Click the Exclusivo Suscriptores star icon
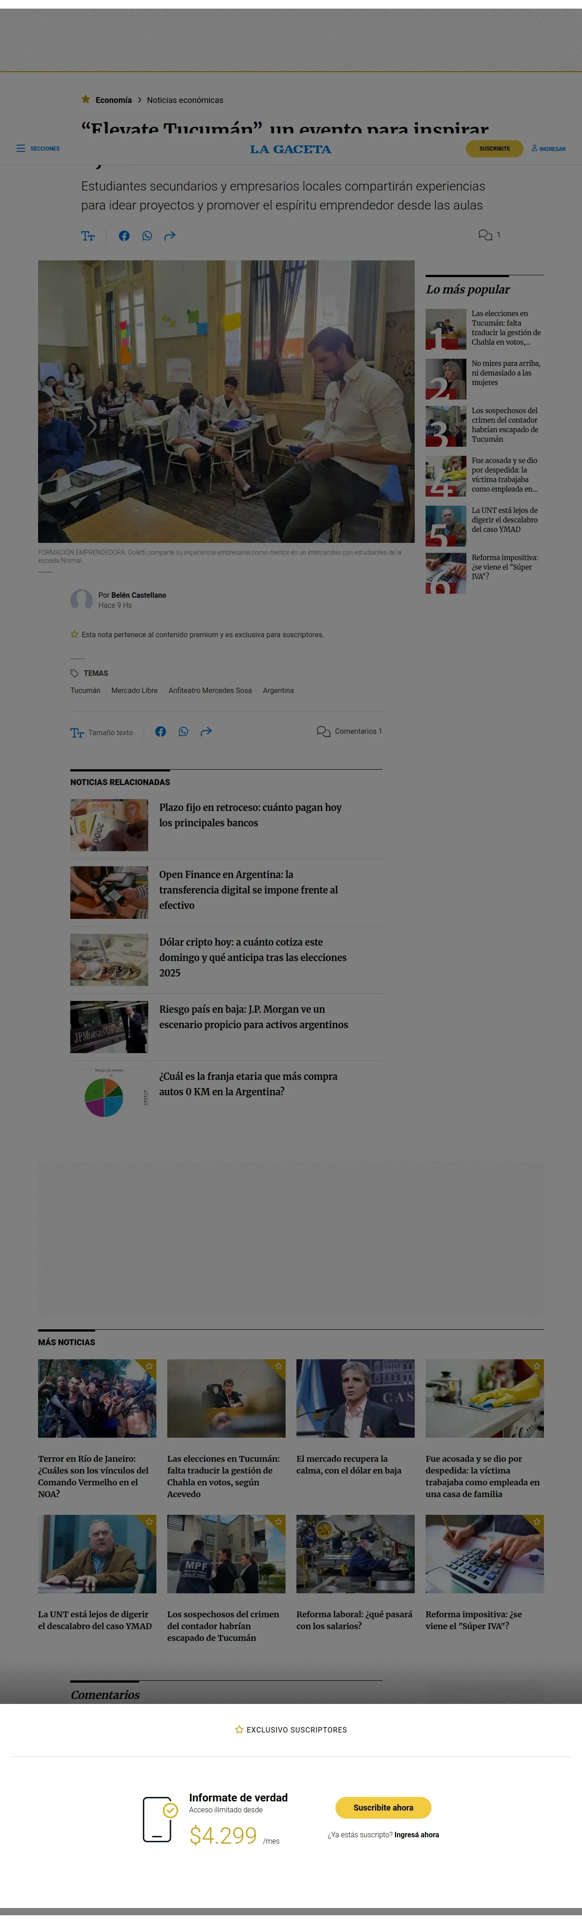The height and width of the screenshot is (1923, 582). 239,1730
